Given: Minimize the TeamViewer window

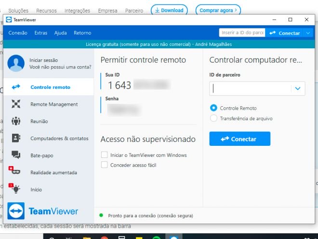Looking at the screenshot, I should (274, 20).
